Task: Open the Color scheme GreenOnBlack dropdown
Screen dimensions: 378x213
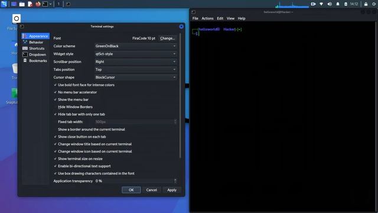Action: (135, 46)
